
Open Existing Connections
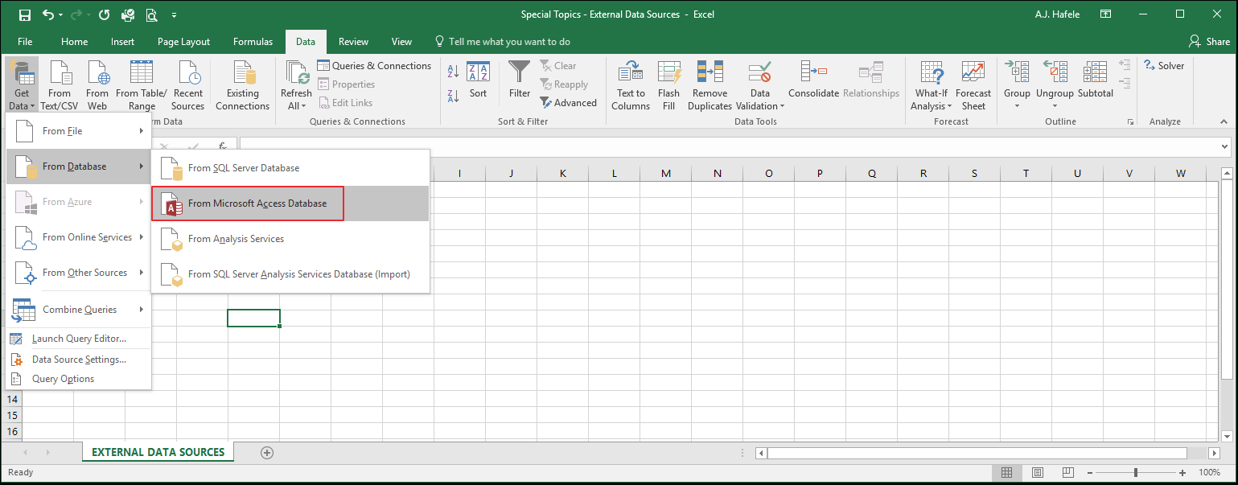(243, 85)
